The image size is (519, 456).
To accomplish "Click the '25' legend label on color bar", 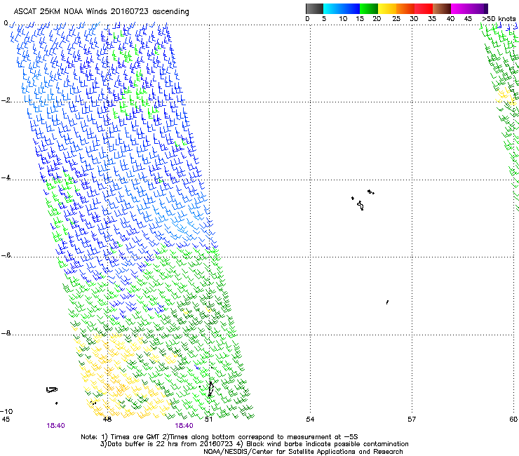I will coord(396,19).
